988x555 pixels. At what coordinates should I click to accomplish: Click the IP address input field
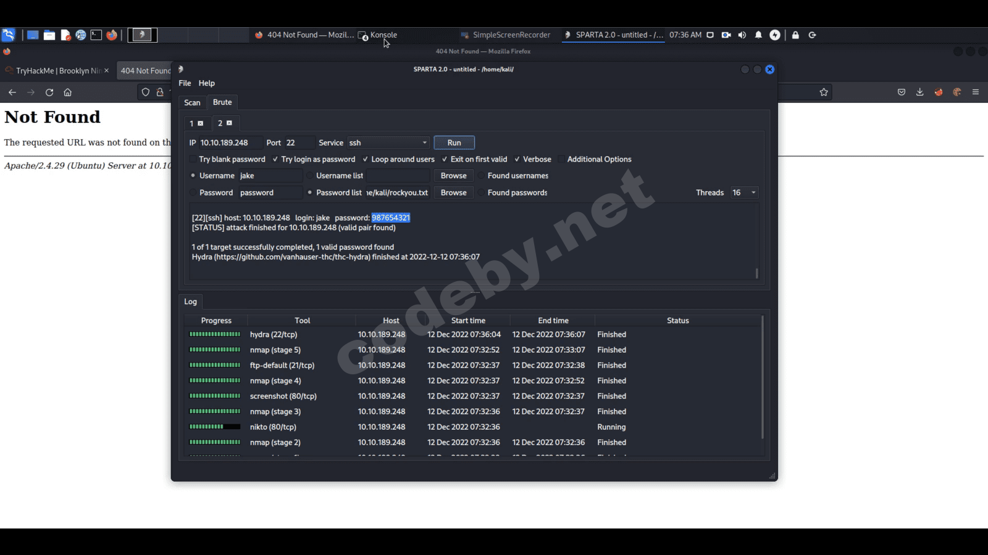pyautogui.click(x=230, y=142)
